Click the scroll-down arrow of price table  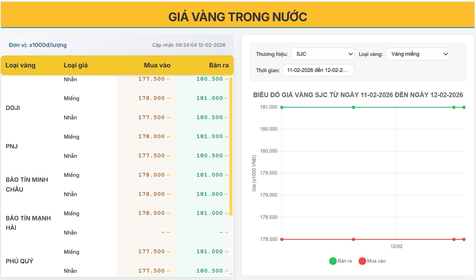[x=231, y=274]
